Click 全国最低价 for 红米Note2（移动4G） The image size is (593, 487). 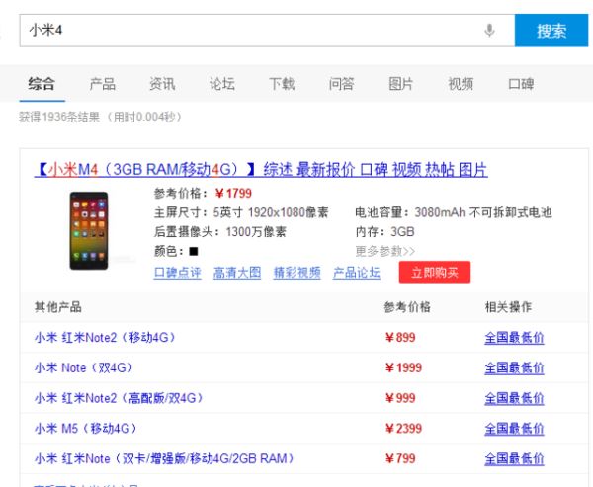[514, 337]
